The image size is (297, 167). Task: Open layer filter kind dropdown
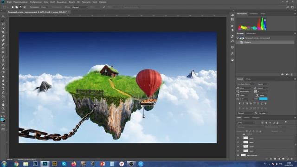(x=246, y=122)
